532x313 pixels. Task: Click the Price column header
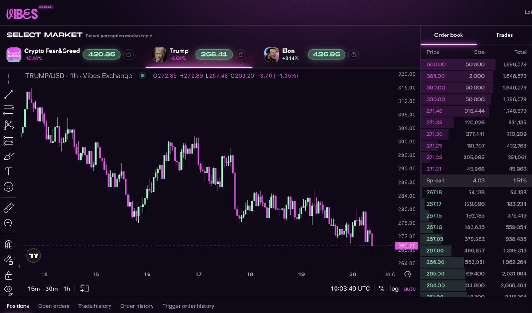click(x=433, y=52)
